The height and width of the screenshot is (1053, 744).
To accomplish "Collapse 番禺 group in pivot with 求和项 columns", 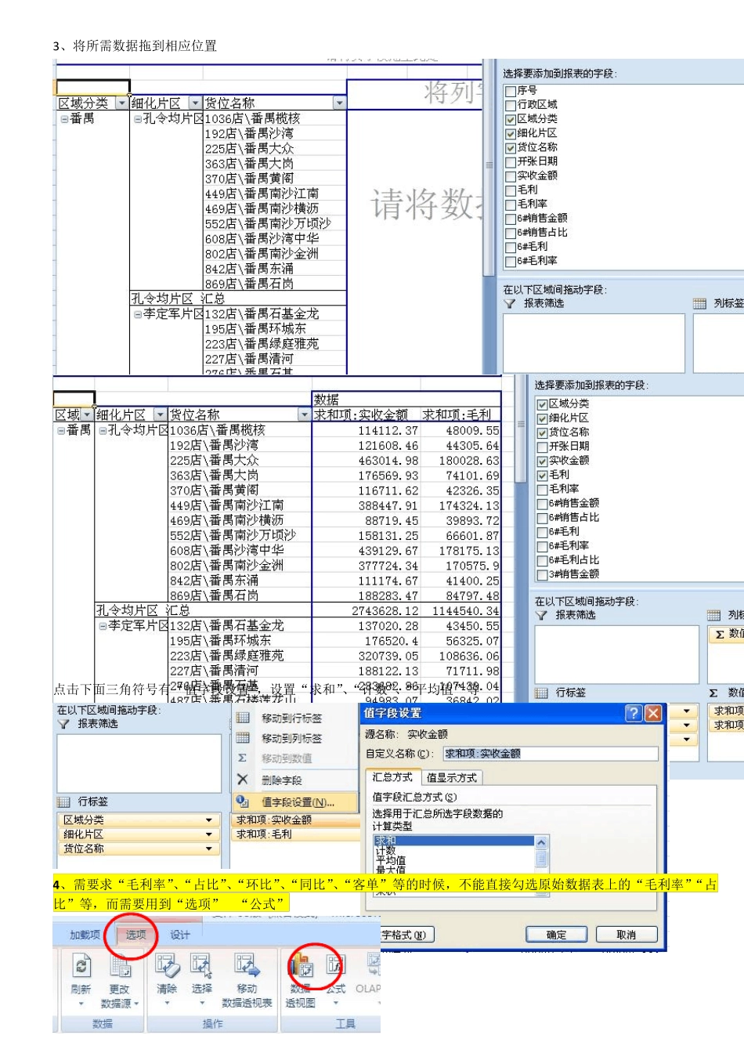I will [x=61, y=431].
